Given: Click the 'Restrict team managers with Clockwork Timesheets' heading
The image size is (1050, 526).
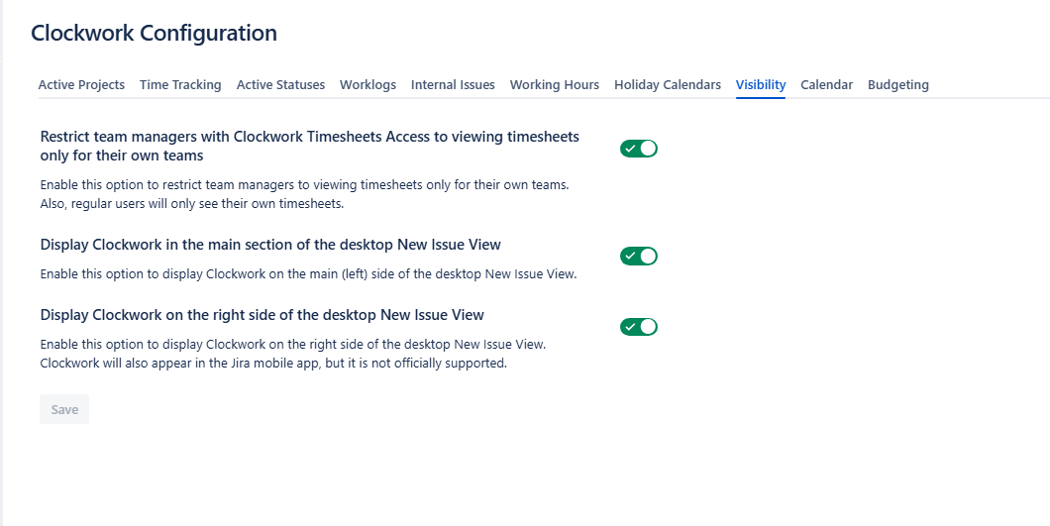Looking at the screenshot, I should tap(309, 146).
